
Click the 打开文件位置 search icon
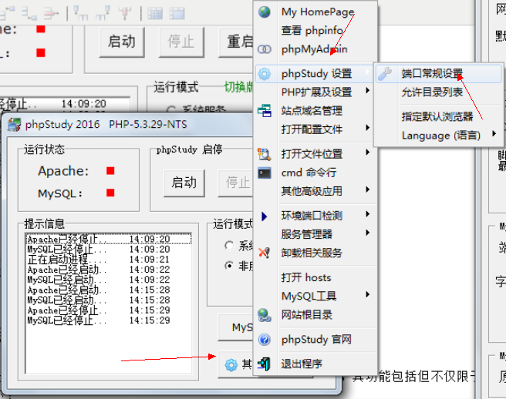(265, 154)
